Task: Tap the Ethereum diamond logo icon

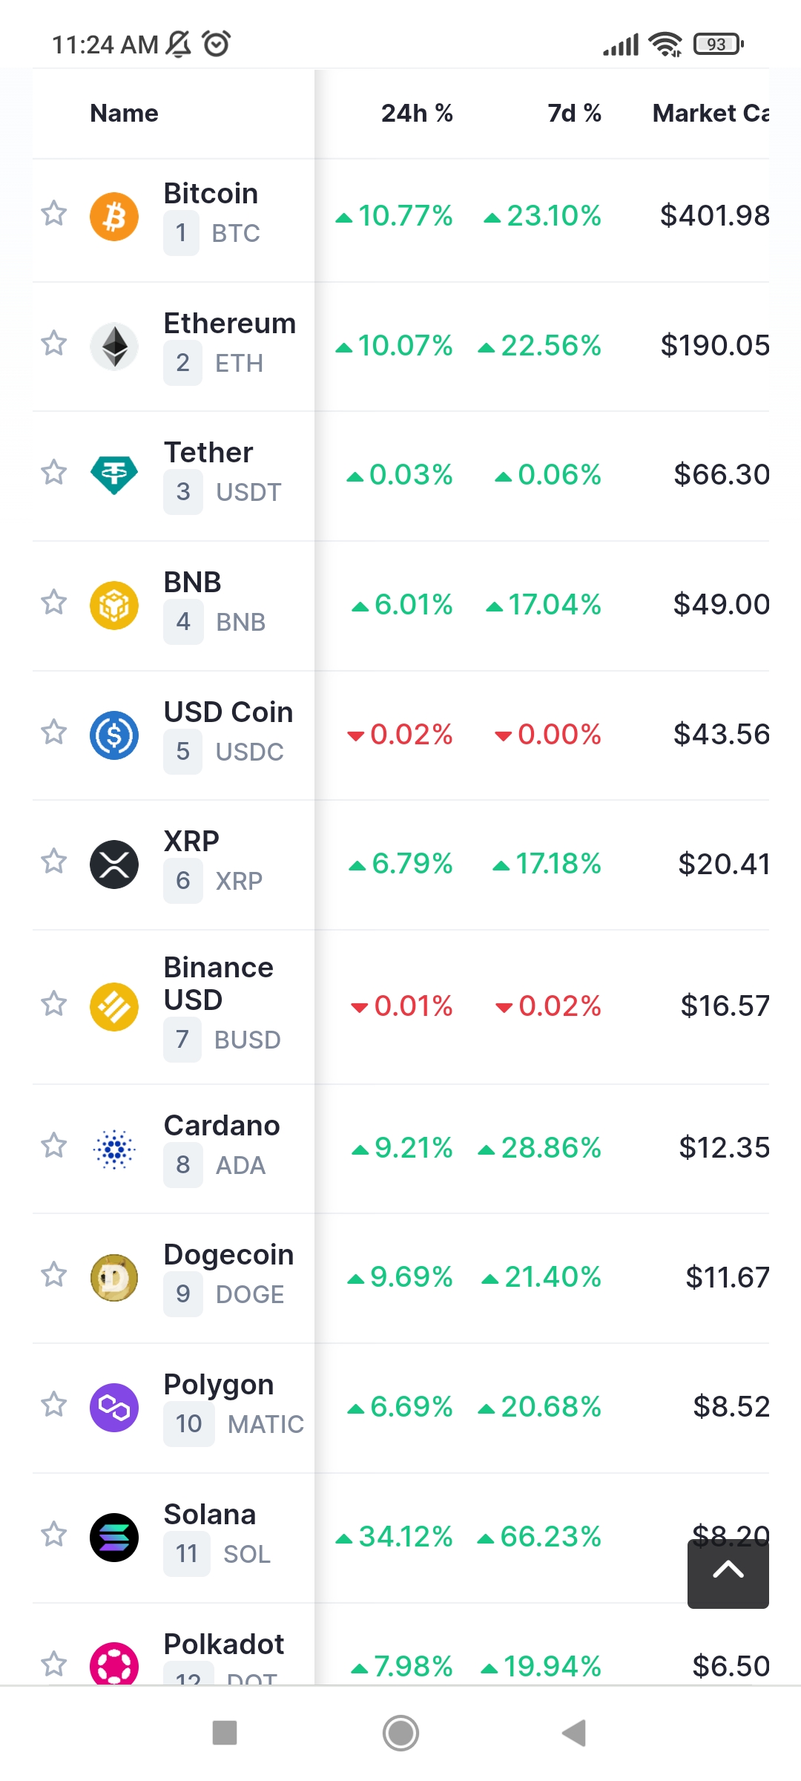Action: pyautogui.click(x=114, y=347)
